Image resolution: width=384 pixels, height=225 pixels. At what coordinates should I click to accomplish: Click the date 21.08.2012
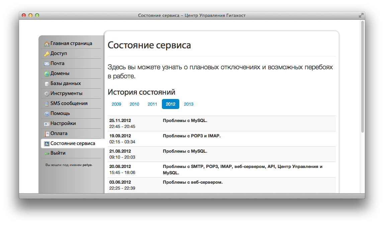[120, 151]
